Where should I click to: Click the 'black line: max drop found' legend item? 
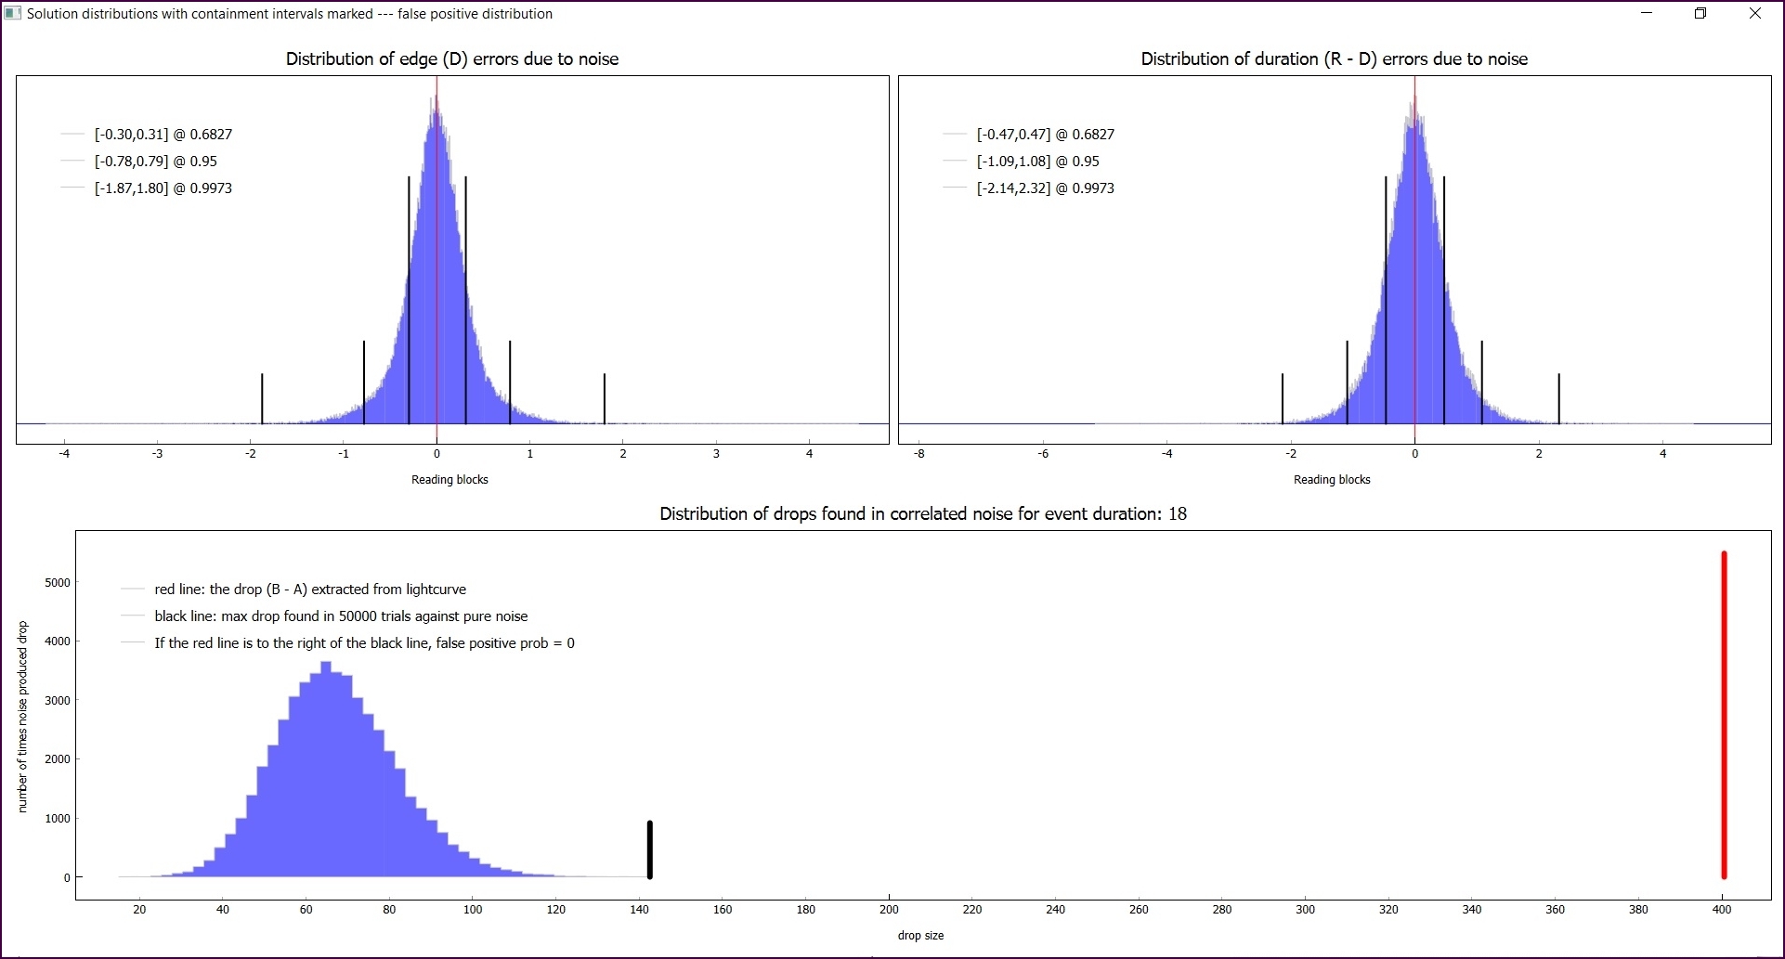click(x=341, y=616)
